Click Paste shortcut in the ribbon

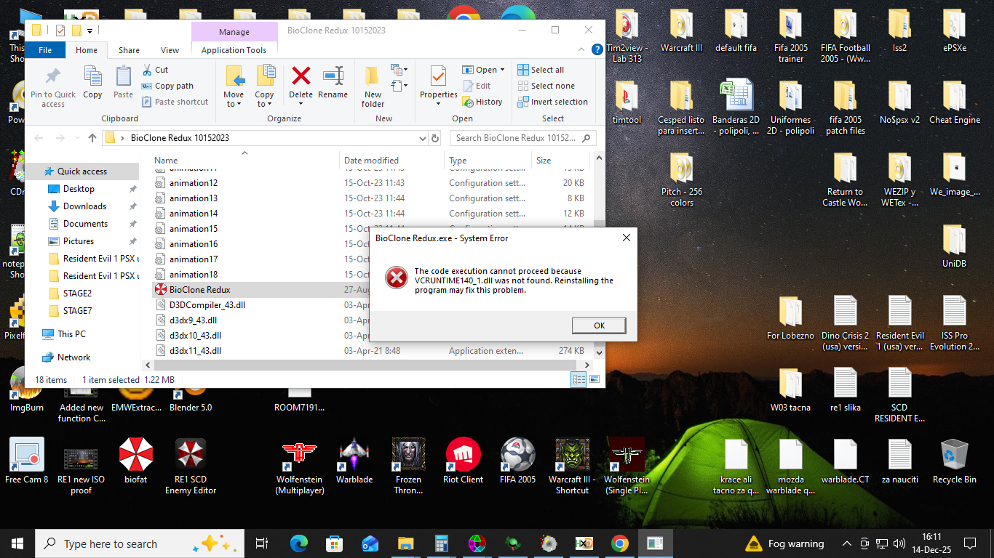[175, 102]
